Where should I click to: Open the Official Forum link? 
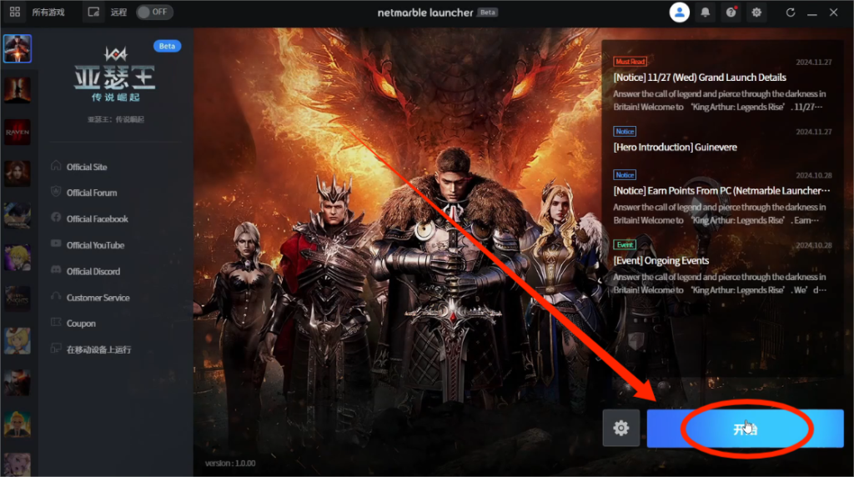(x=91, y=193)
